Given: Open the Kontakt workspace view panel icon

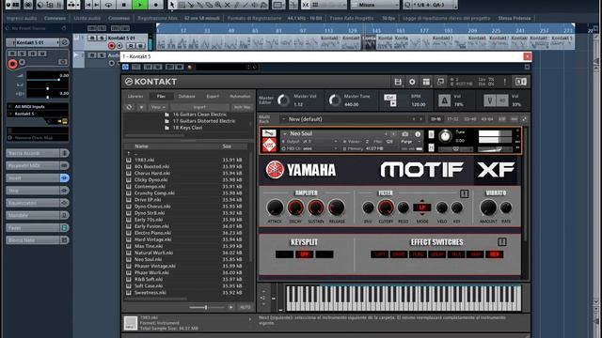Looking at the screenshot, I should point(426,82).
